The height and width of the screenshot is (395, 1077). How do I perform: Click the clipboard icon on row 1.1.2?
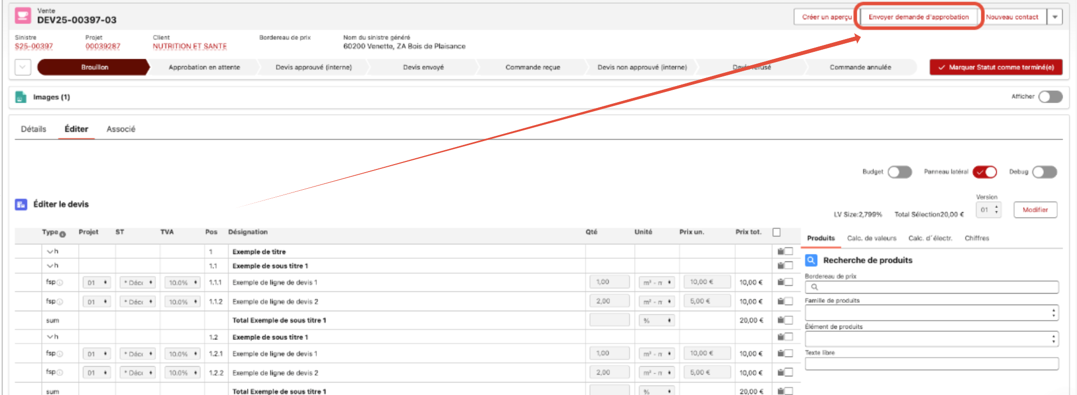[x=781, y=301]
